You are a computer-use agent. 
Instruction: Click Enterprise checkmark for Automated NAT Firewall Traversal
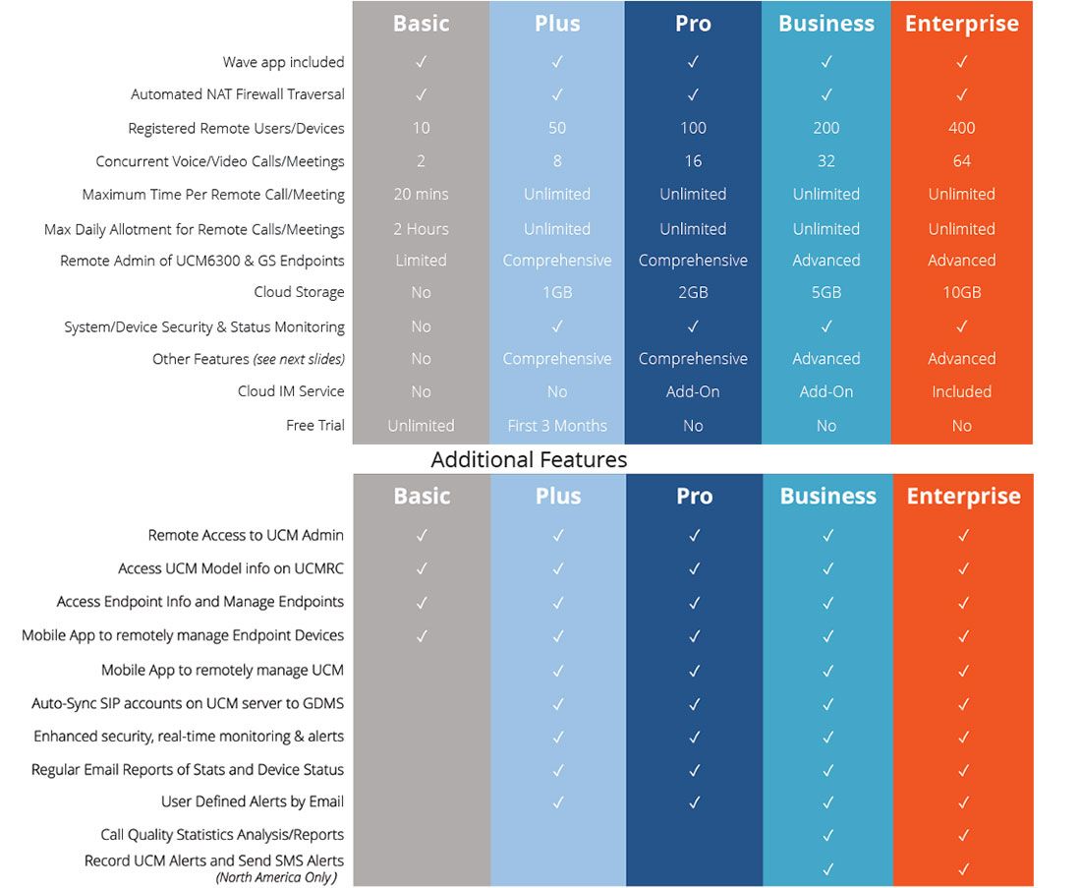pyautogui.click(x=961, y=95)
